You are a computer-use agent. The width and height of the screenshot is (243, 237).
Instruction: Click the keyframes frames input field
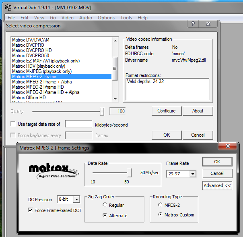78,135
